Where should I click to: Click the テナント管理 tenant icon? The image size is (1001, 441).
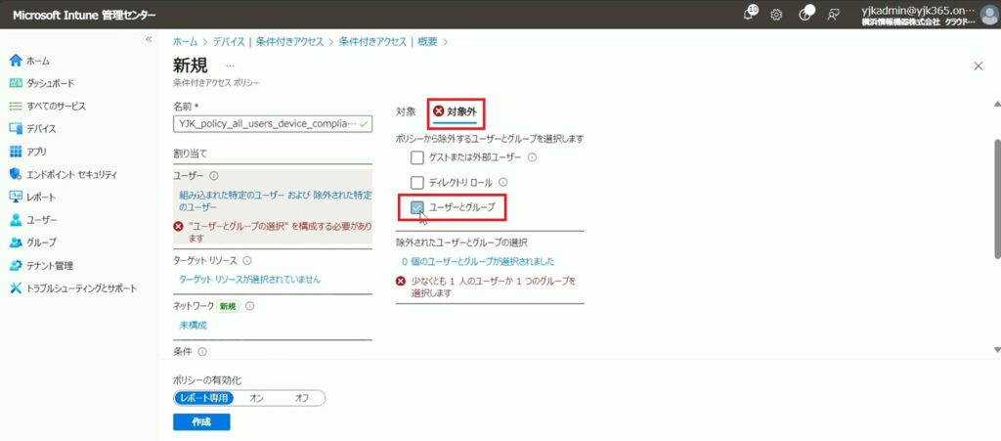tap(16, 266)
